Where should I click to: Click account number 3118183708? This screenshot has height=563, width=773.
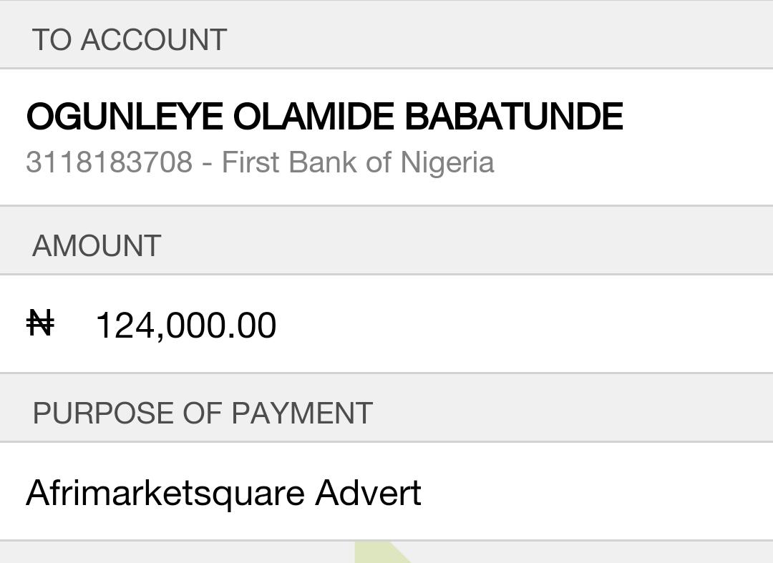(x=109, y=162)
